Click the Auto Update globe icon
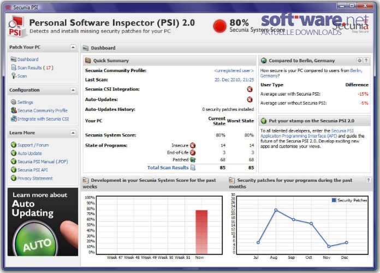The width and height of the screenshot is (380, 273). (14, 153)
